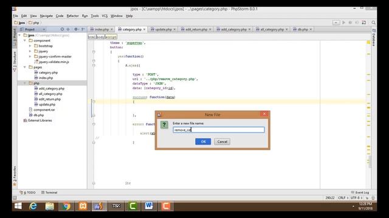
Task: Open the Refactor menu
Action: (x=72, y=16)
